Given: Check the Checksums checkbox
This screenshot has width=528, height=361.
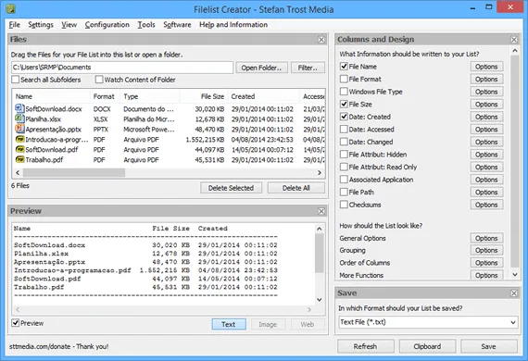Looking at the screenshot, I should (x=344, y=205).
